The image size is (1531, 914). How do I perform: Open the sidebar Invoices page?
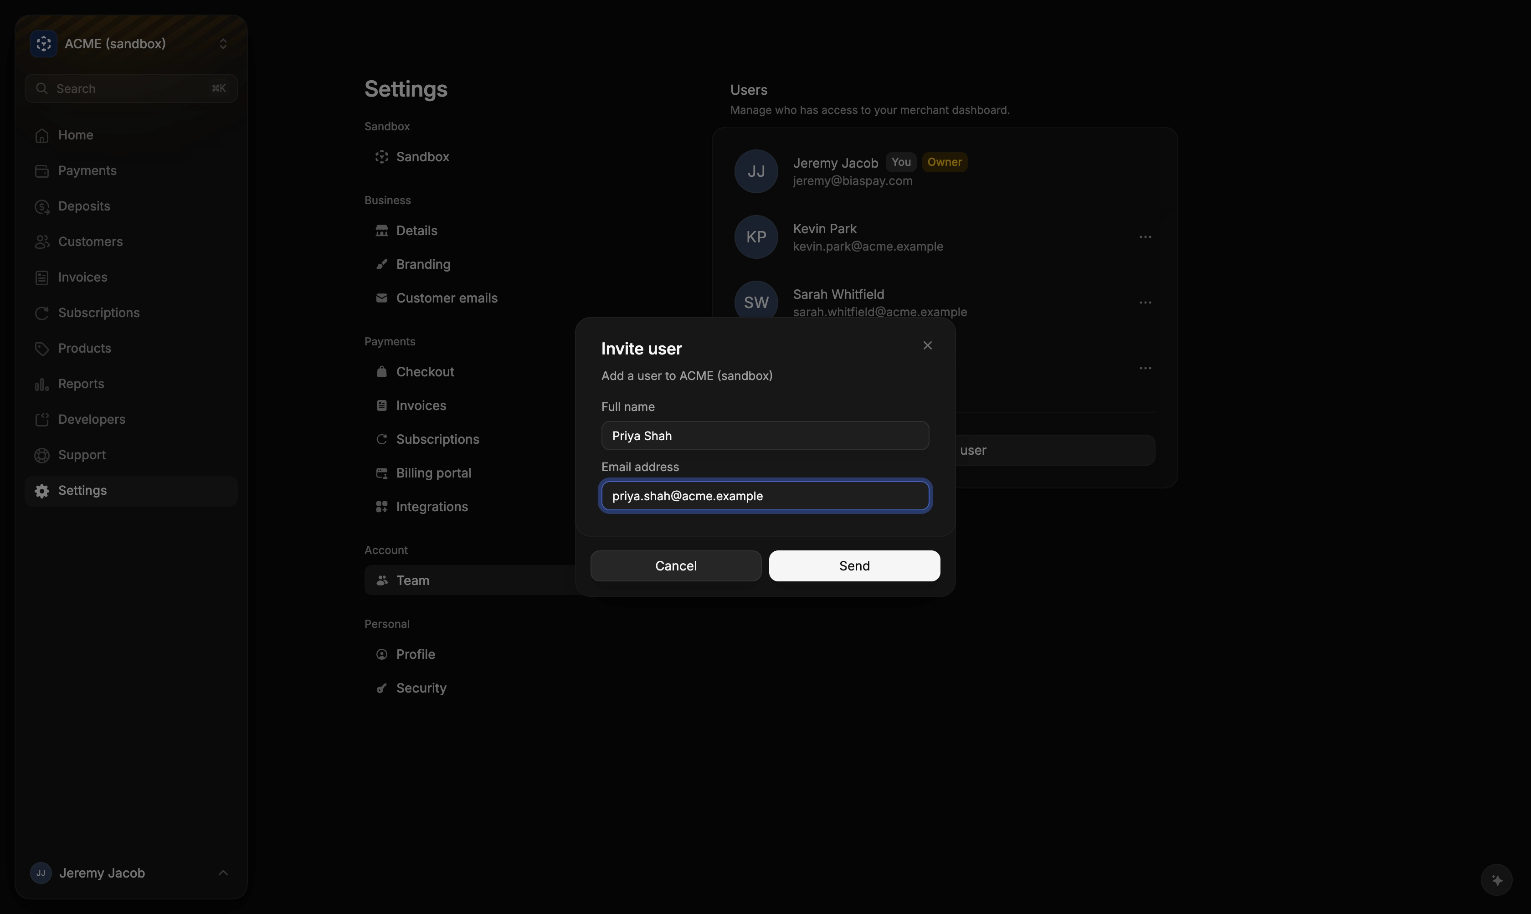click(131, 278)
